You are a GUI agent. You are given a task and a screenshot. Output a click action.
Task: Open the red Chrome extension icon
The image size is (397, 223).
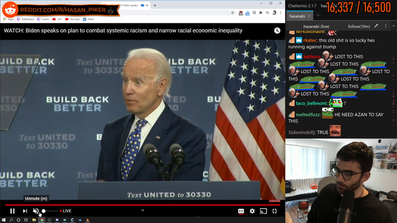(241, 13)
